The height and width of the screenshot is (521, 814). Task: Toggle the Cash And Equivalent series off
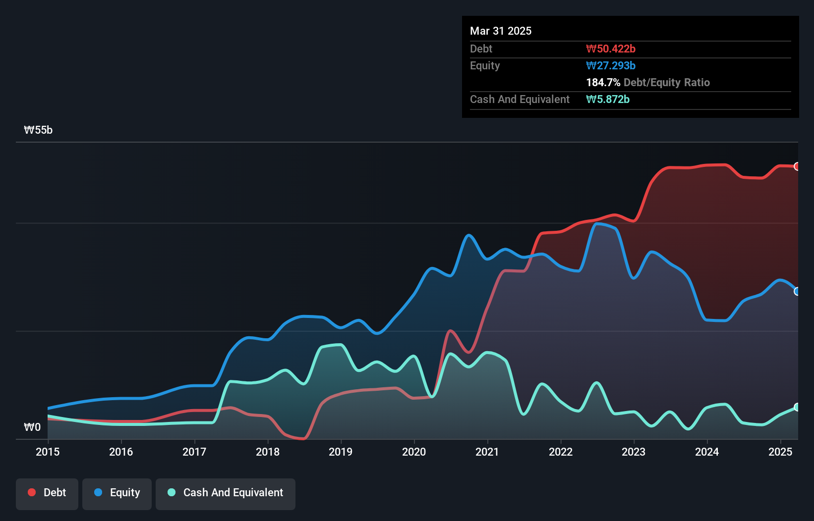point(226,493)
